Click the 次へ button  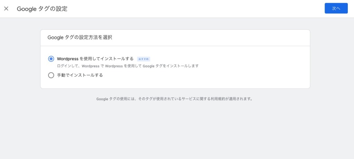336,8
